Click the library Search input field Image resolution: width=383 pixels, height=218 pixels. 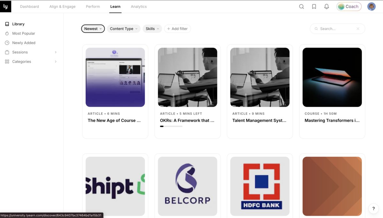[337, 29]
